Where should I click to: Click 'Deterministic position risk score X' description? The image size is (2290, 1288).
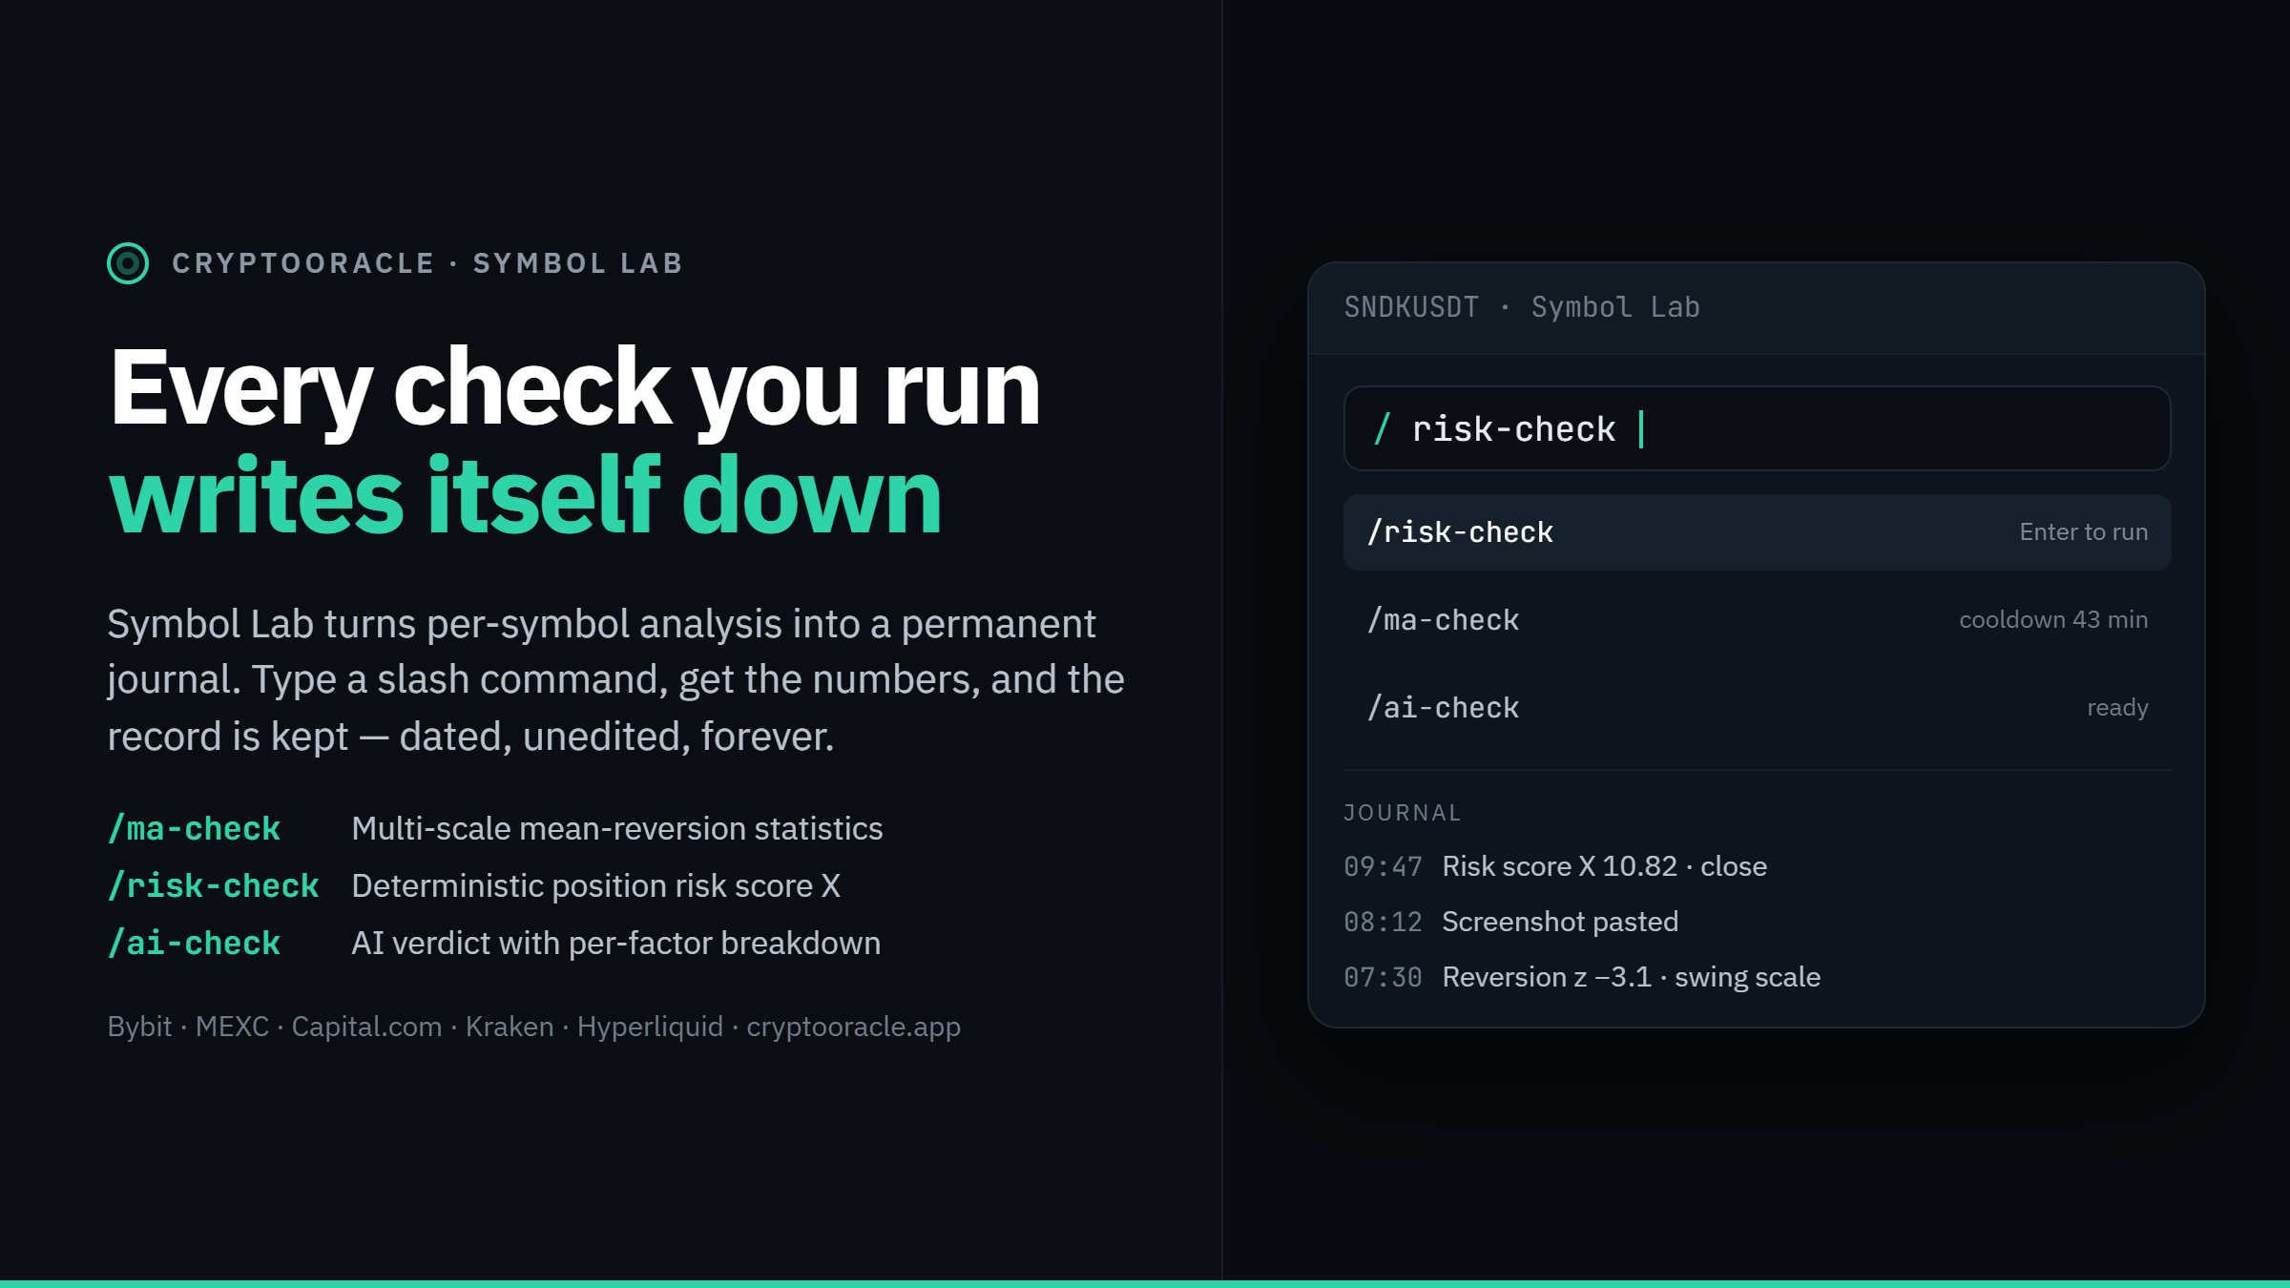pos(596,885)
